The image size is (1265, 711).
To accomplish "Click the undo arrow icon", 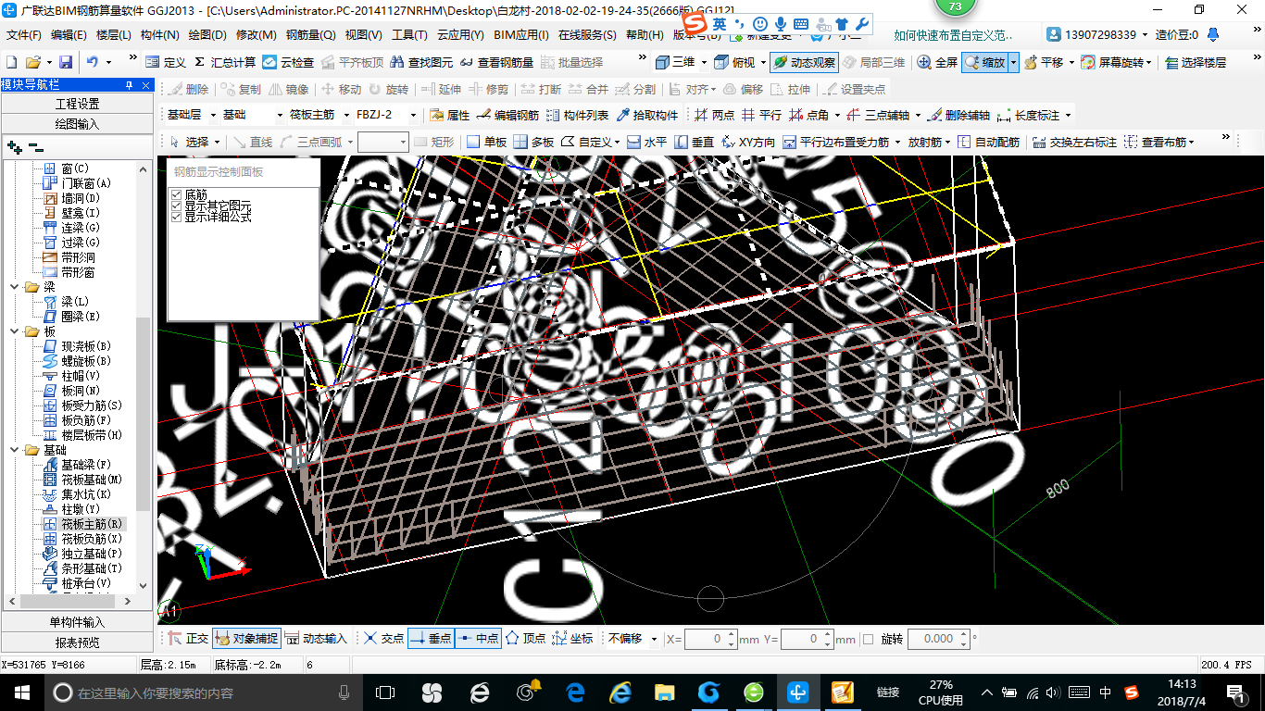I will point(93,62).
